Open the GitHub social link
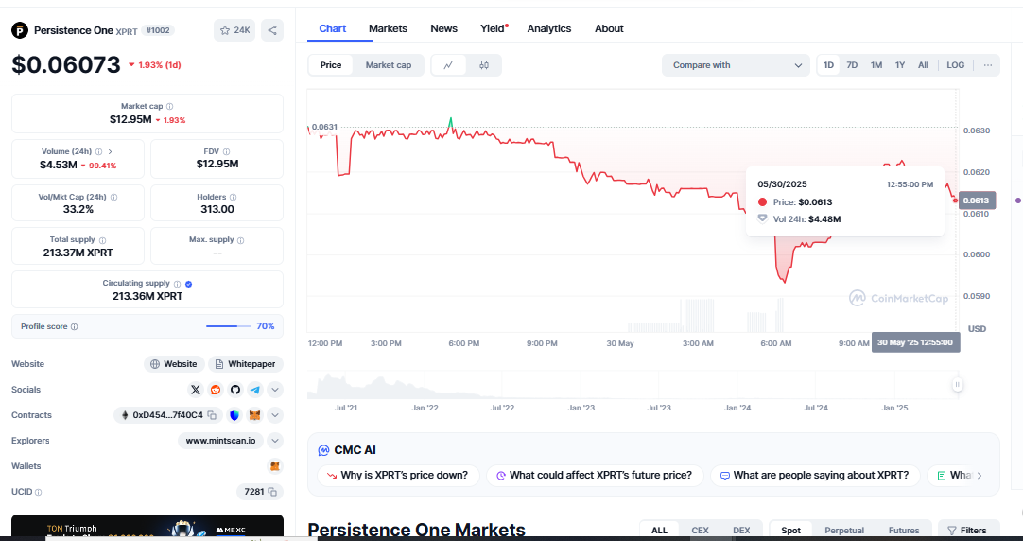The image size is (1023, 541). click(234, 390)
